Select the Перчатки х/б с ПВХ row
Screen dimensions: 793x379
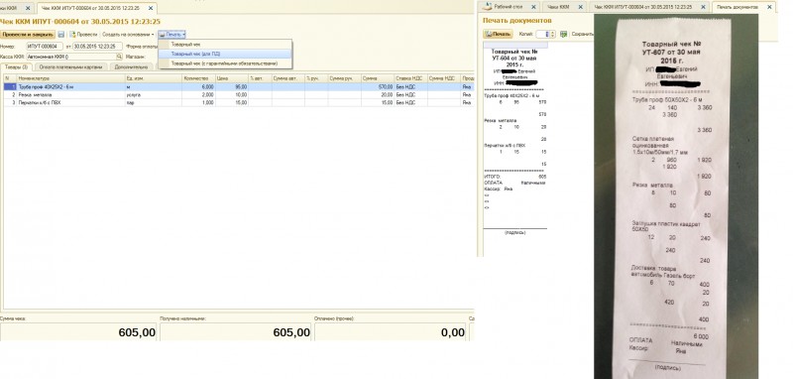[x=238, y=102]
